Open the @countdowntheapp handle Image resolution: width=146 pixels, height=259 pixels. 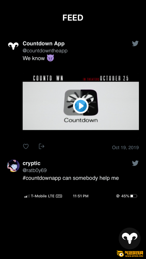(45, 51)
